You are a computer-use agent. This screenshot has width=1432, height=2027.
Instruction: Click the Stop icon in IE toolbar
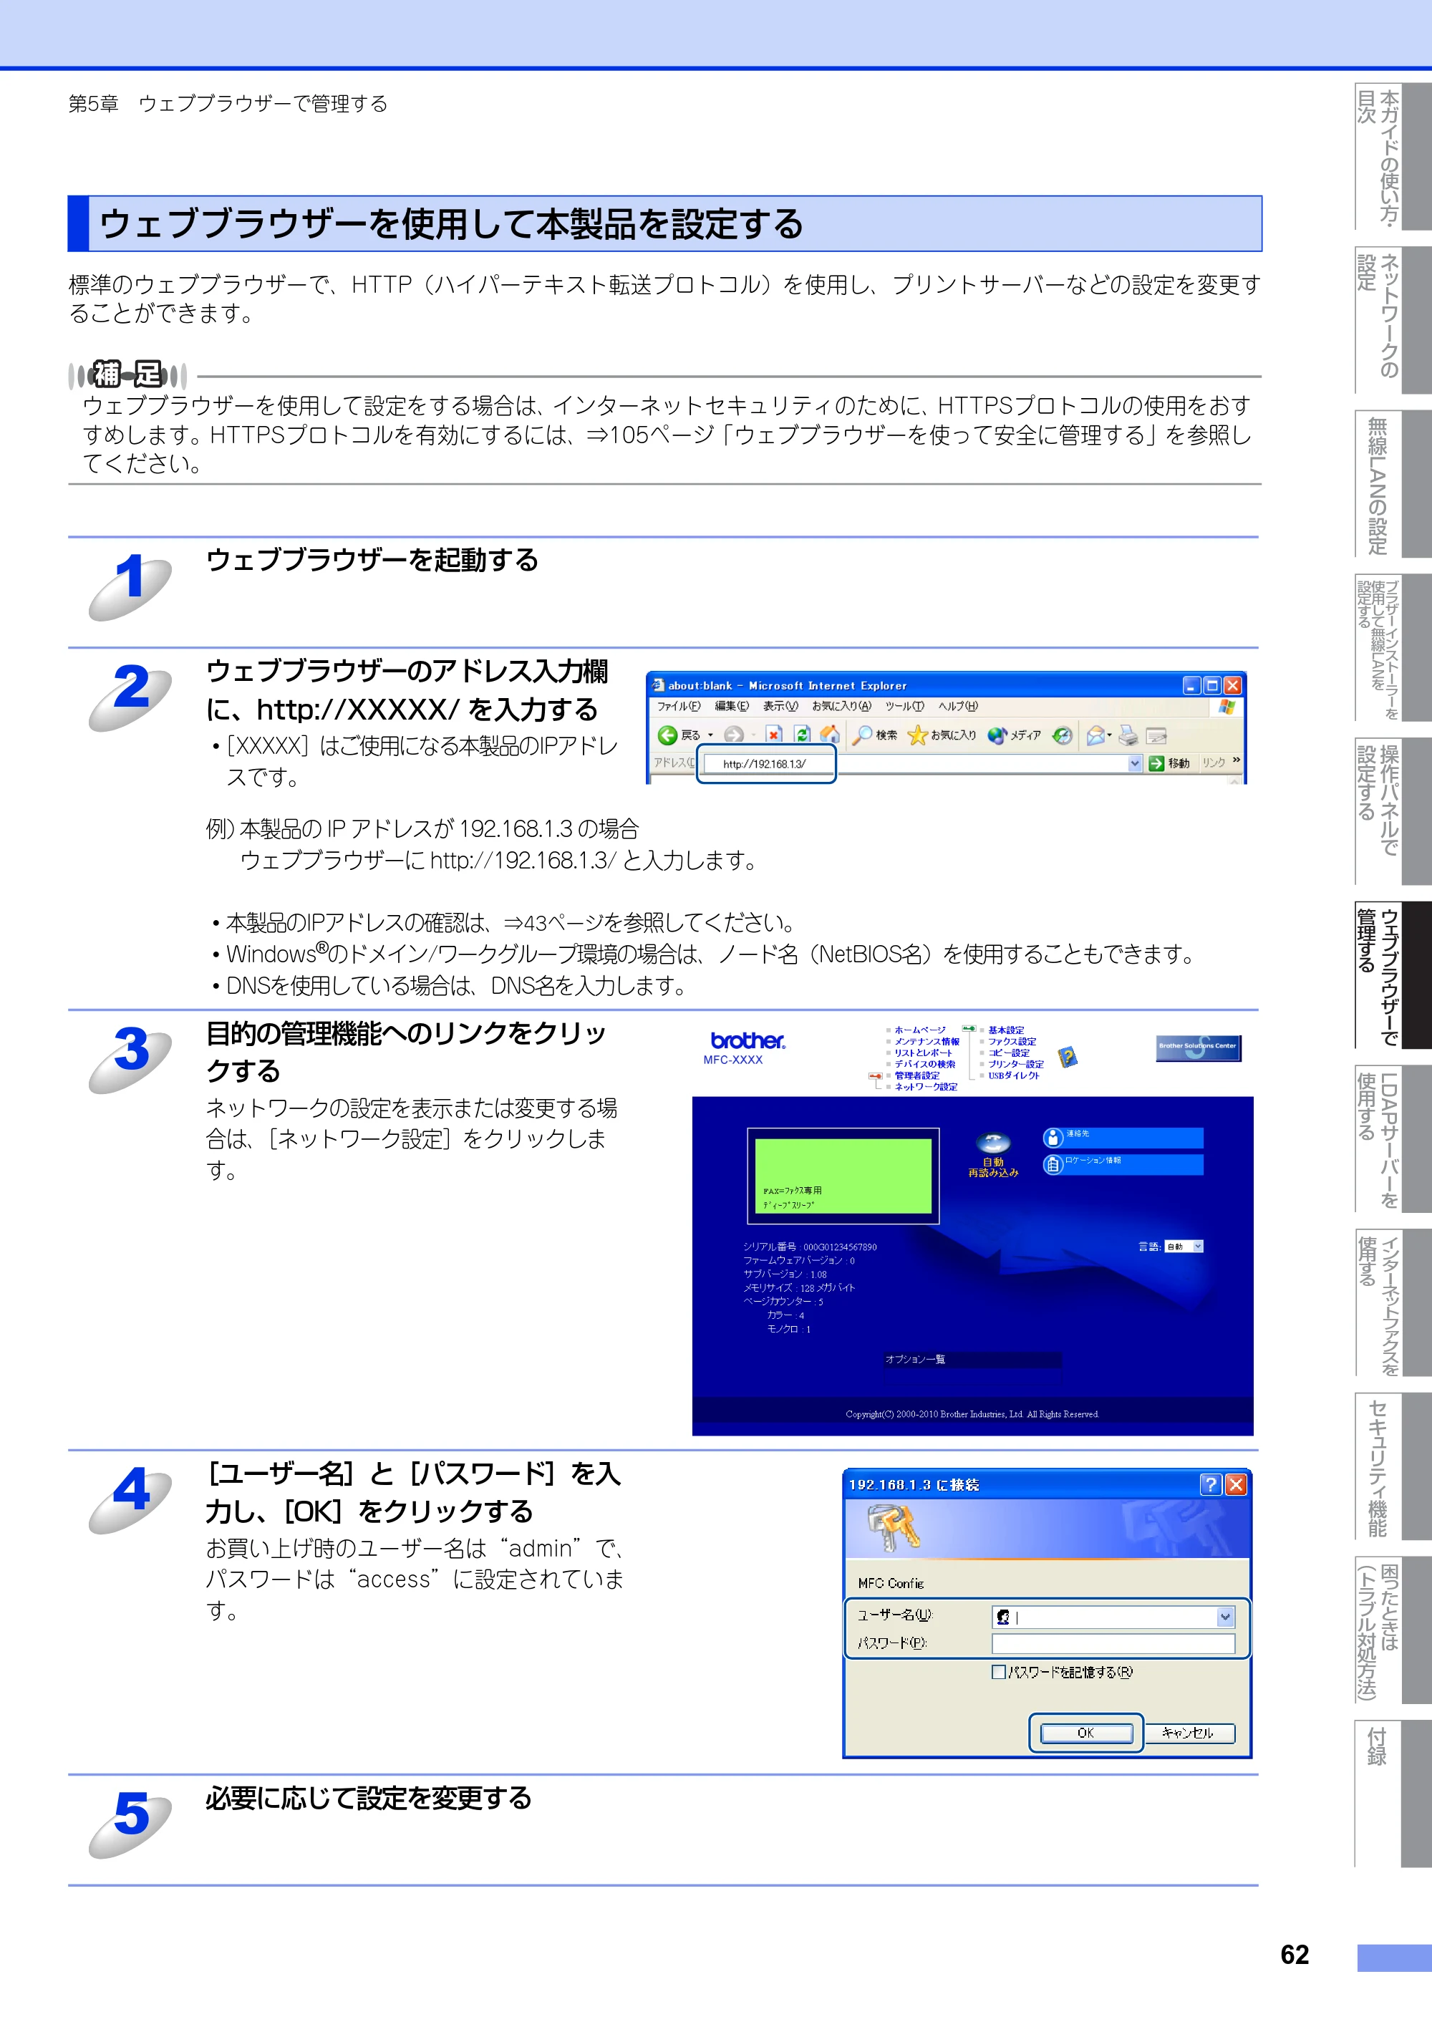(773, 735)
